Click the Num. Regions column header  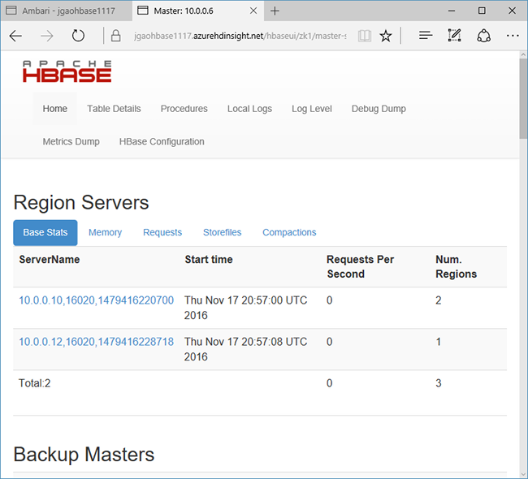click(456, 266)
